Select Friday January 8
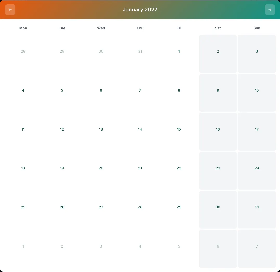 (179, 93)
